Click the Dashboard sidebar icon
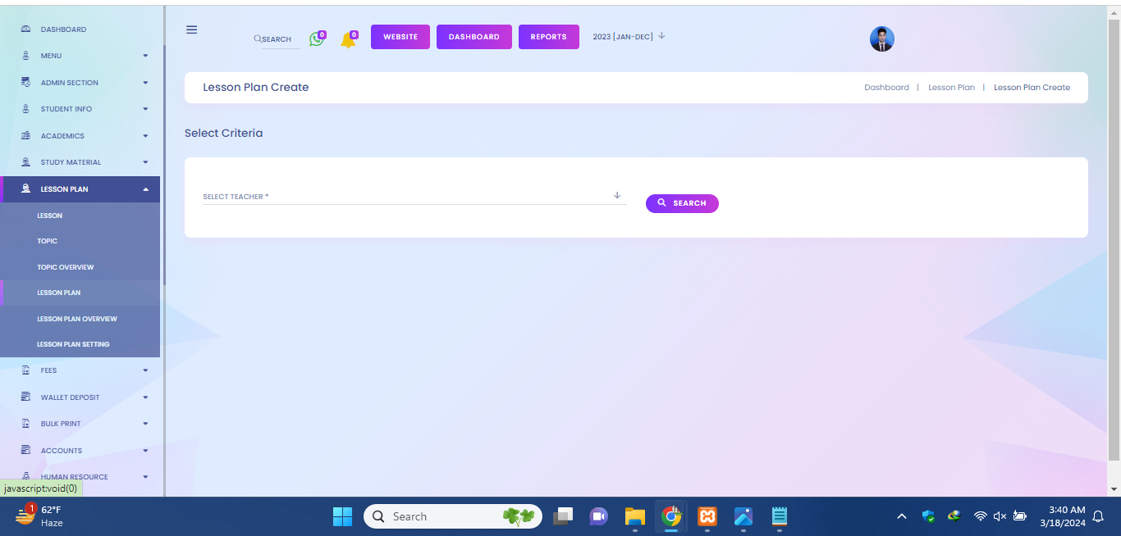 (x=25, y=30)
